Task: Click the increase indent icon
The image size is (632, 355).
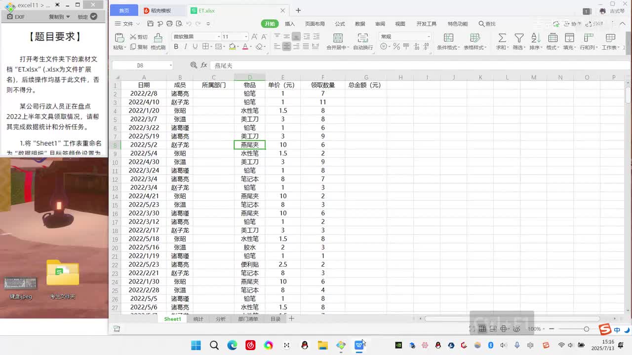Action: pos(316,36)
